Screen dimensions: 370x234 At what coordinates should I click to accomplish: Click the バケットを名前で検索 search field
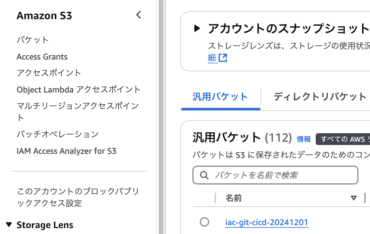pyautogui.click(x=275, y=175)
